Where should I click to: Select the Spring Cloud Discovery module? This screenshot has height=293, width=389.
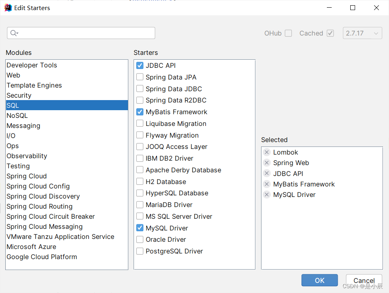pyautogui.click(x=67, y=196)
